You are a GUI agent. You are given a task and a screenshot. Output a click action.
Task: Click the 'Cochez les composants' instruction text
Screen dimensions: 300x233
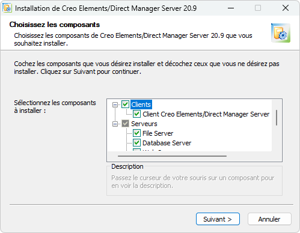click(147, 68)
